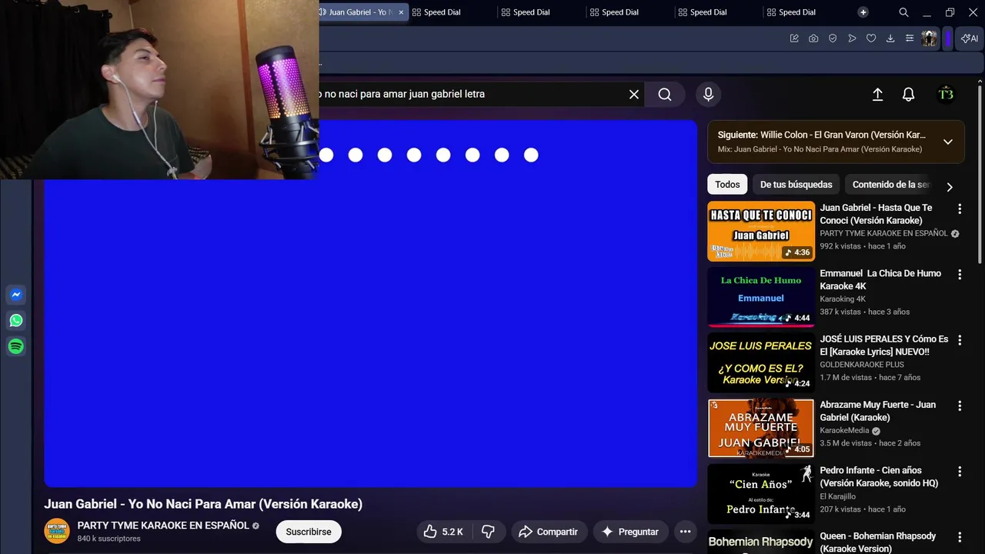
Task: Clear the YouTube search text
Action: (633, 94)
